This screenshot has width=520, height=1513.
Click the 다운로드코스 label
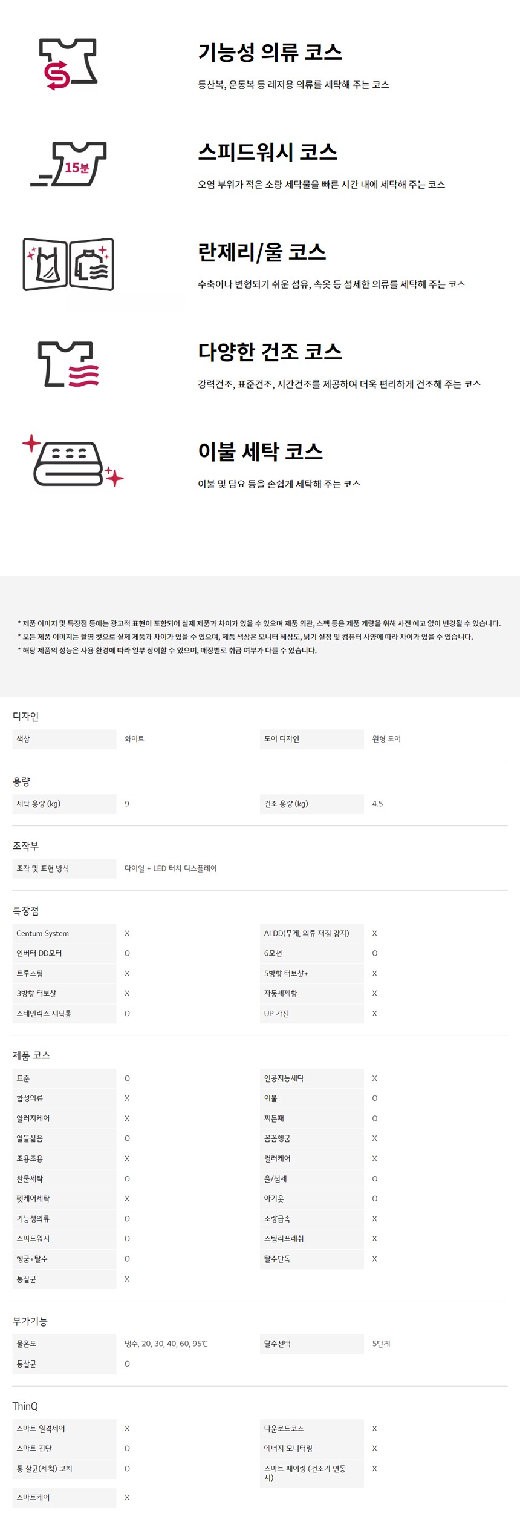pyautogui.click(x=312, y=1429)
